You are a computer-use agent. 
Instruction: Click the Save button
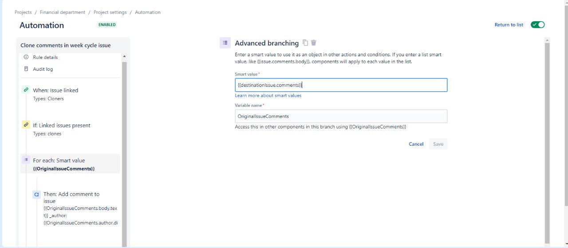click(438, 144)
